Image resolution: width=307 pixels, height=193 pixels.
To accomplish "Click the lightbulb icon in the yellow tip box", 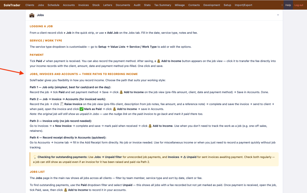I will click(x=35, y=157).
